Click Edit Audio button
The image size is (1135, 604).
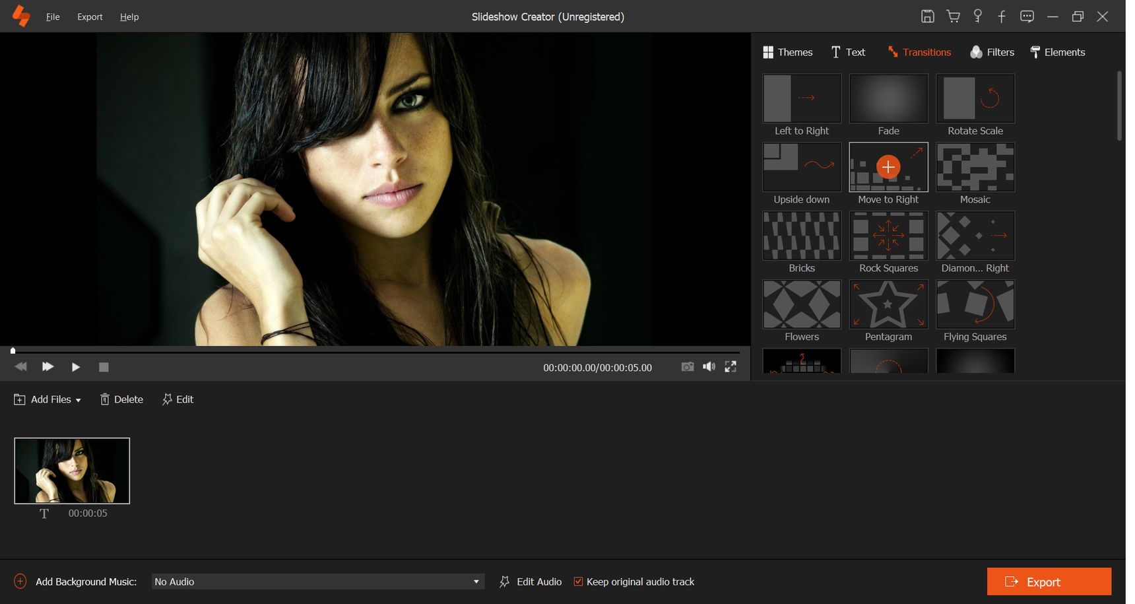tap(531, 582)
